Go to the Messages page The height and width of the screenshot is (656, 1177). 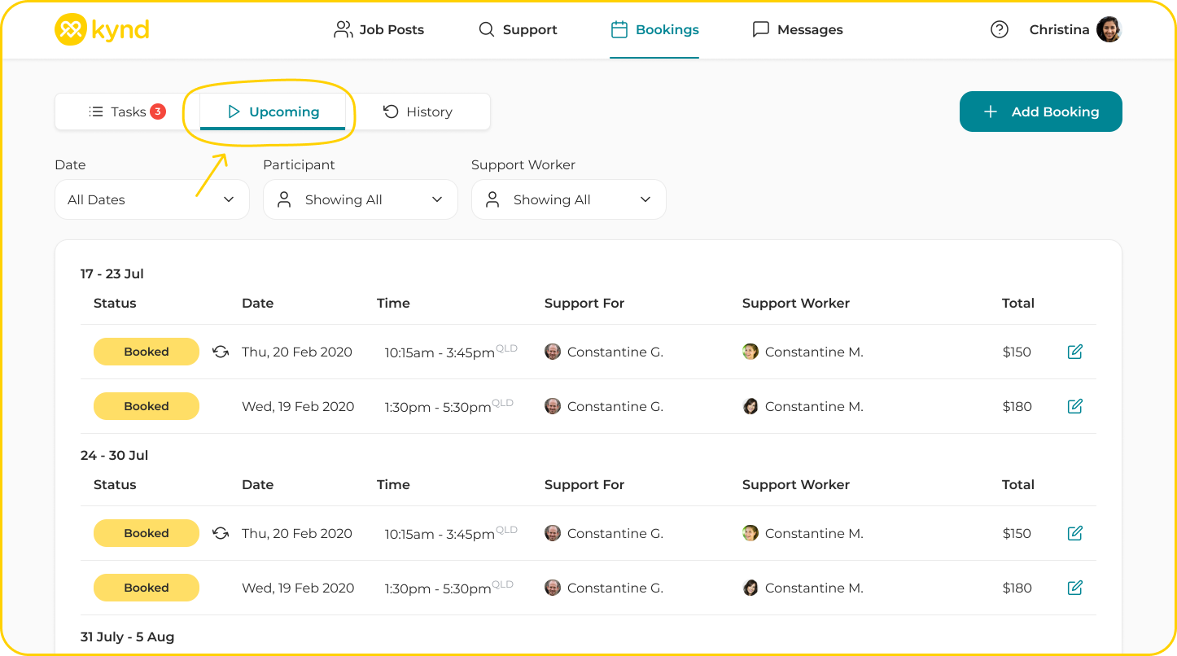(798, 29)
